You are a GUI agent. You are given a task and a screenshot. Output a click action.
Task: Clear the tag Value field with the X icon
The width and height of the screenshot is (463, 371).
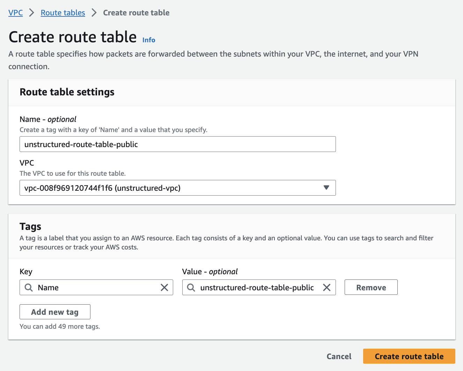pyautogui.click(x=326, y=287)
